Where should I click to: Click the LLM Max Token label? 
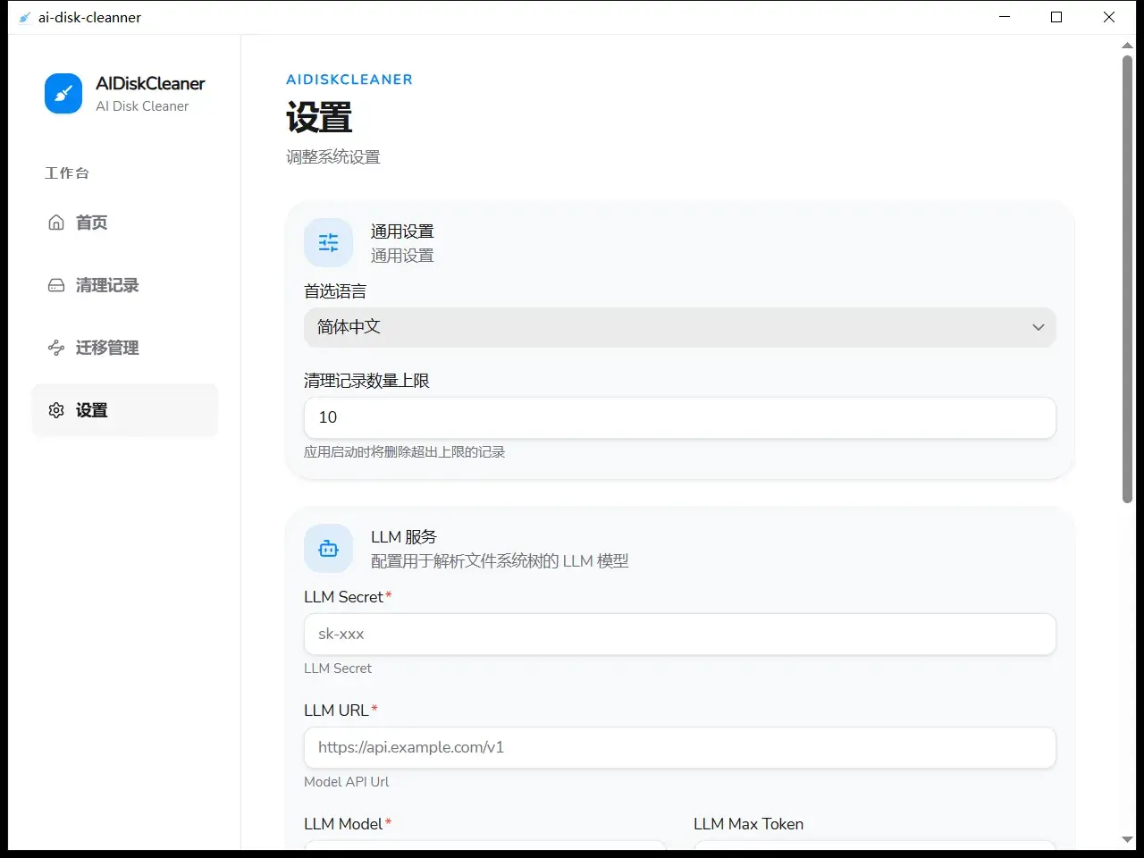tap(748, 824)
